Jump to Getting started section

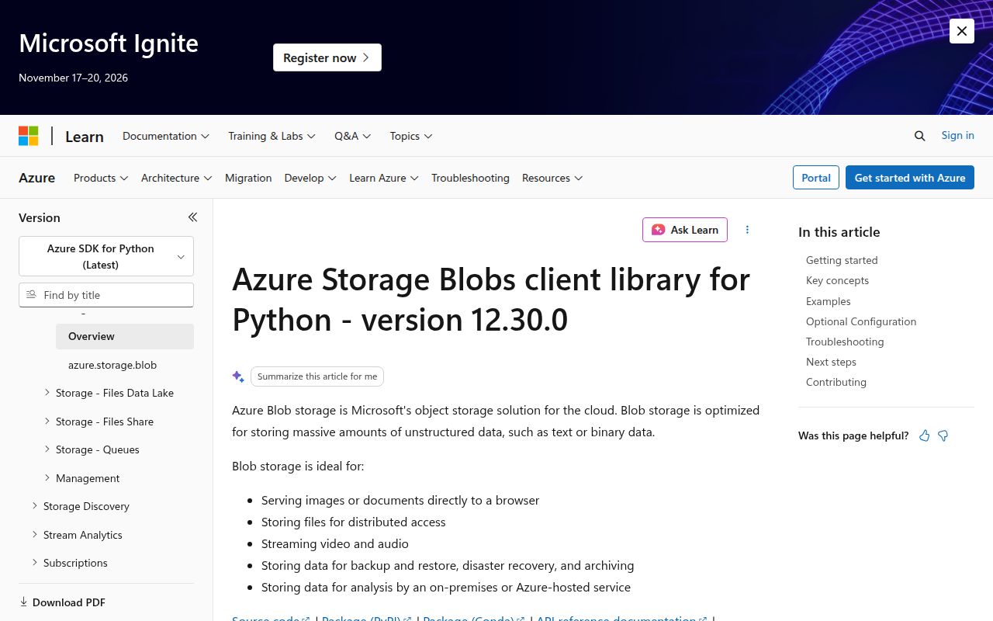(842, 260)
